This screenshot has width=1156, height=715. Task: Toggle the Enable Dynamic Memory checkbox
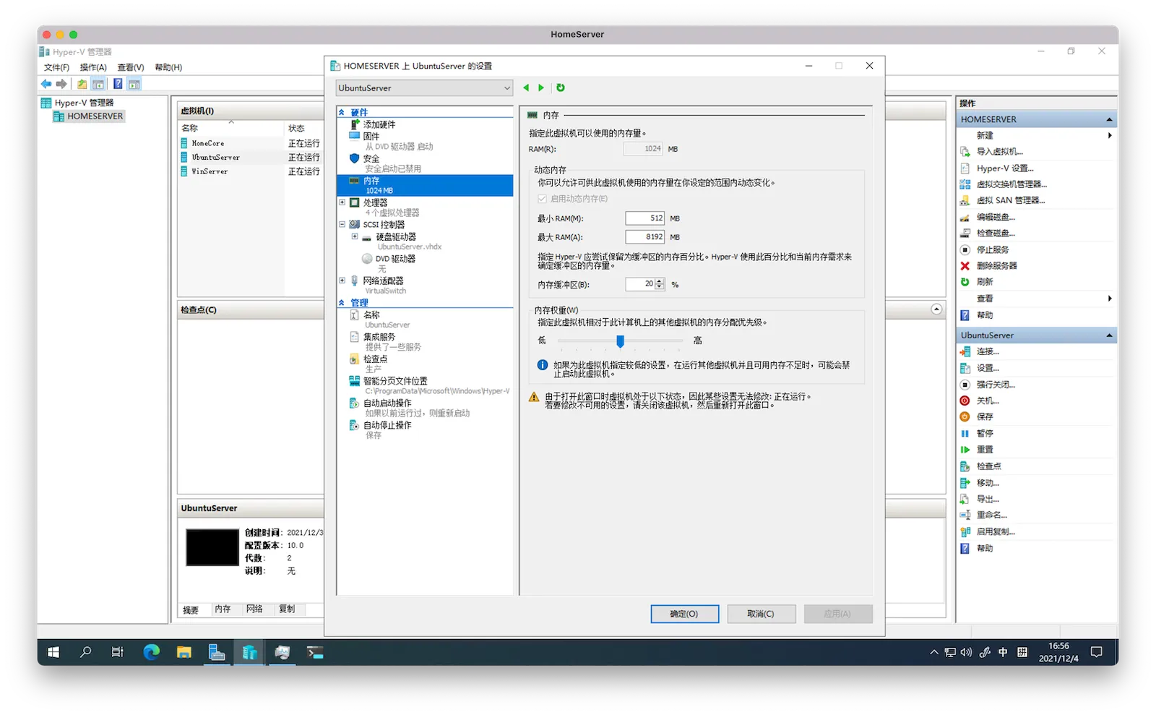(542, 199)
